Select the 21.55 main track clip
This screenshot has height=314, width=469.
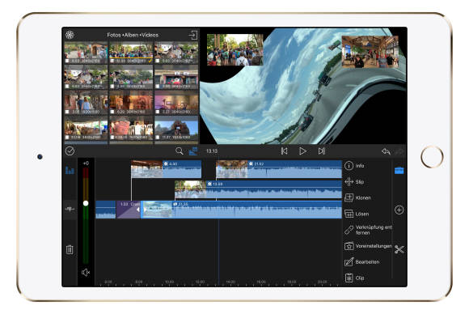tap(241, 210)
